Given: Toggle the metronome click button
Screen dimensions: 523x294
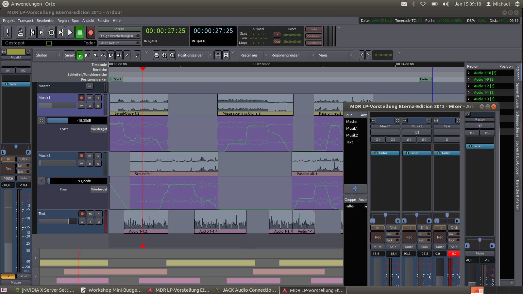Looking at the screenshot, I should (20, 32).
